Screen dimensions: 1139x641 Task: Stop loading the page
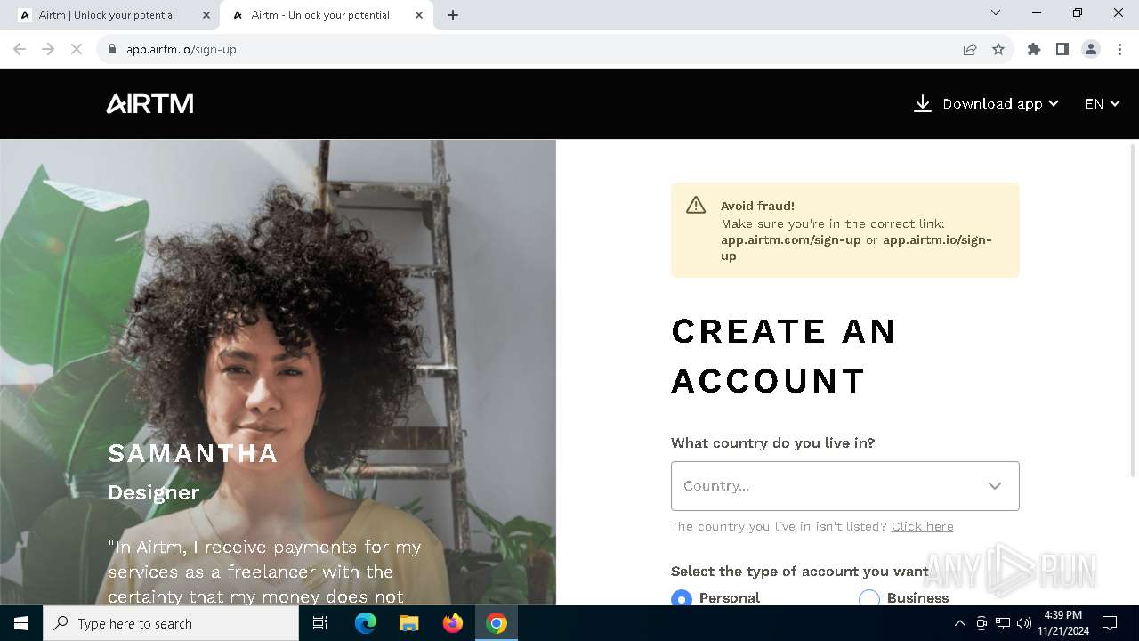pos(77,49)
